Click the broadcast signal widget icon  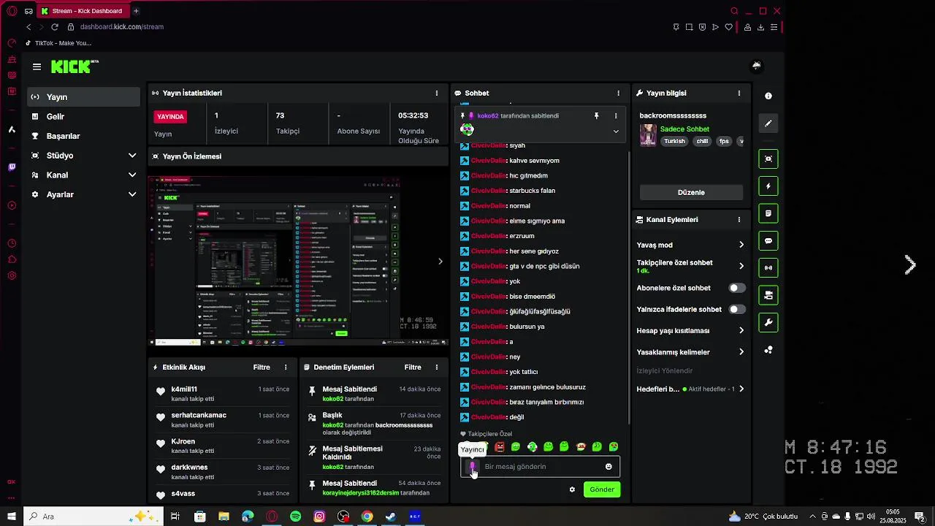coord(768,268)
